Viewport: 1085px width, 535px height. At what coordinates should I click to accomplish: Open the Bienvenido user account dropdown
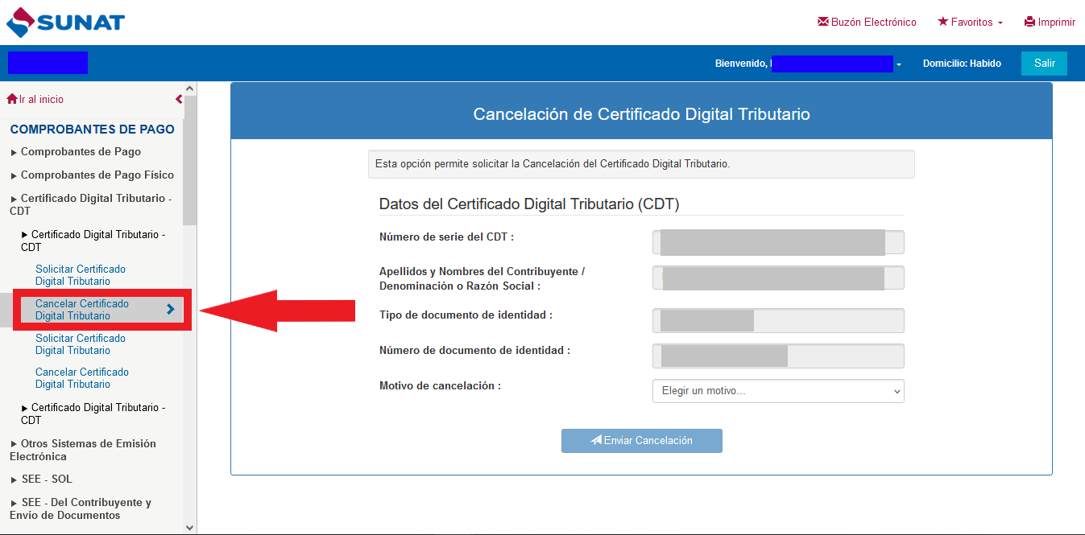[x=808, y=64]
